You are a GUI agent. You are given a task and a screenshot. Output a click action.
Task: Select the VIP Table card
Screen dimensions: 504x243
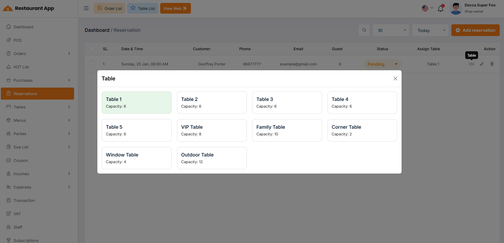click(x=211, y=130)
